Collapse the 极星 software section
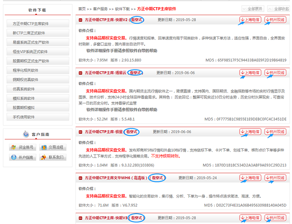 (x=80, y=132)
